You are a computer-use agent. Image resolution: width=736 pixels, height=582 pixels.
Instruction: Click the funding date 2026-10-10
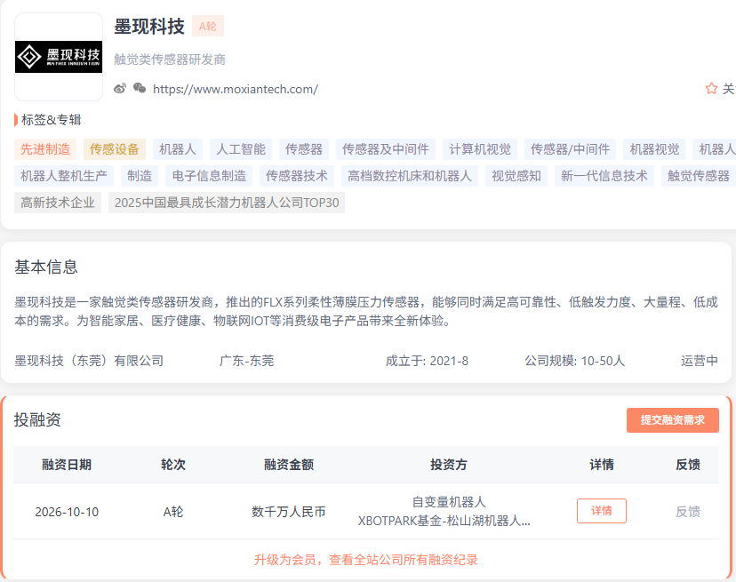(x=67, y=512)
